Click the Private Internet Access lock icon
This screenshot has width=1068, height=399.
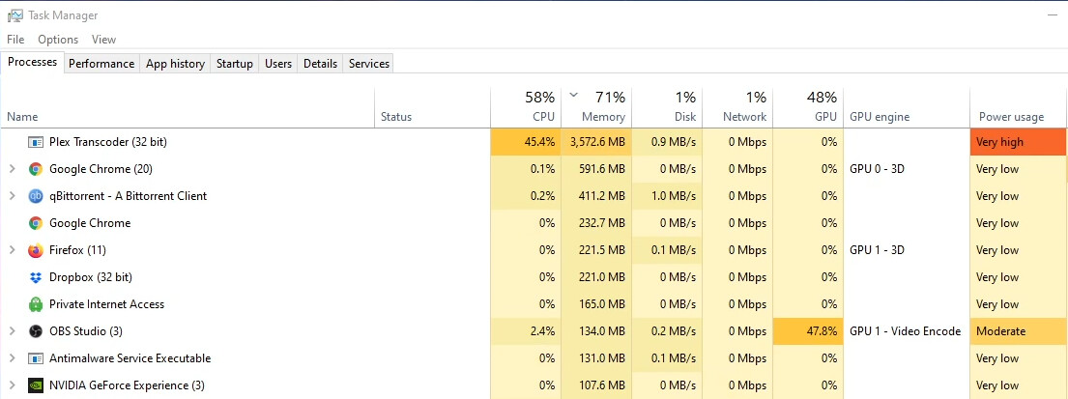point(36,304)
